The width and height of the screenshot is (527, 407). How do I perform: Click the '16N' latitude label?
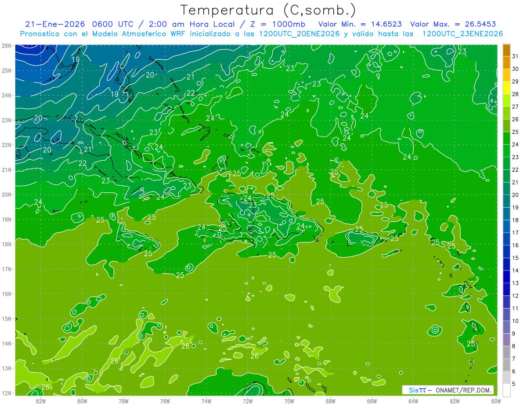6,294
